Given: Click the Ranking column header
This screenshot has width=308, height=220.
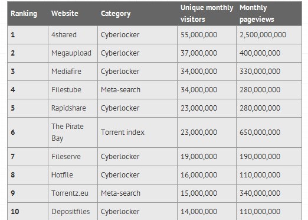Looking at the screenshot, I should 24,14.
